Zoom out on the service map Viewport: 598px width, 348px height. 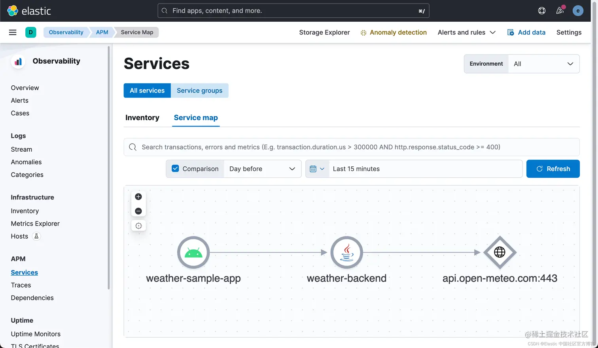[x=138, y=211]
